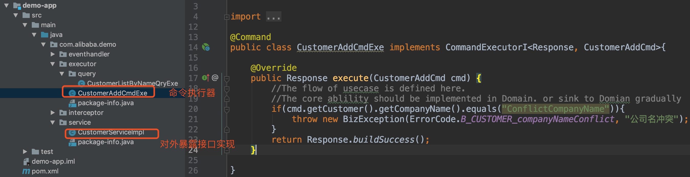Click the demo-app.iml file icon

pyautogui.click(x=26, y=161)
